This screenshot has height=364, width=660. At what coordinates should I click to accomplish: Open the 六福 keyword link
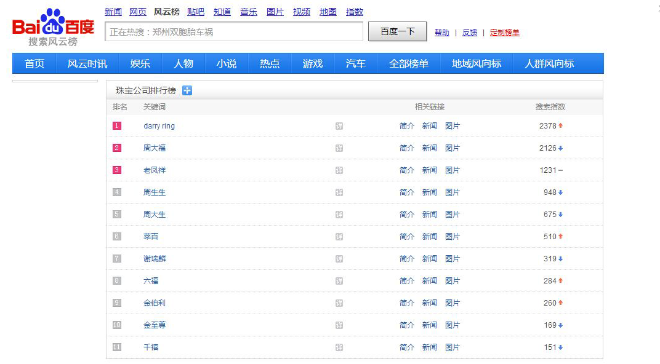pos(151,281)
